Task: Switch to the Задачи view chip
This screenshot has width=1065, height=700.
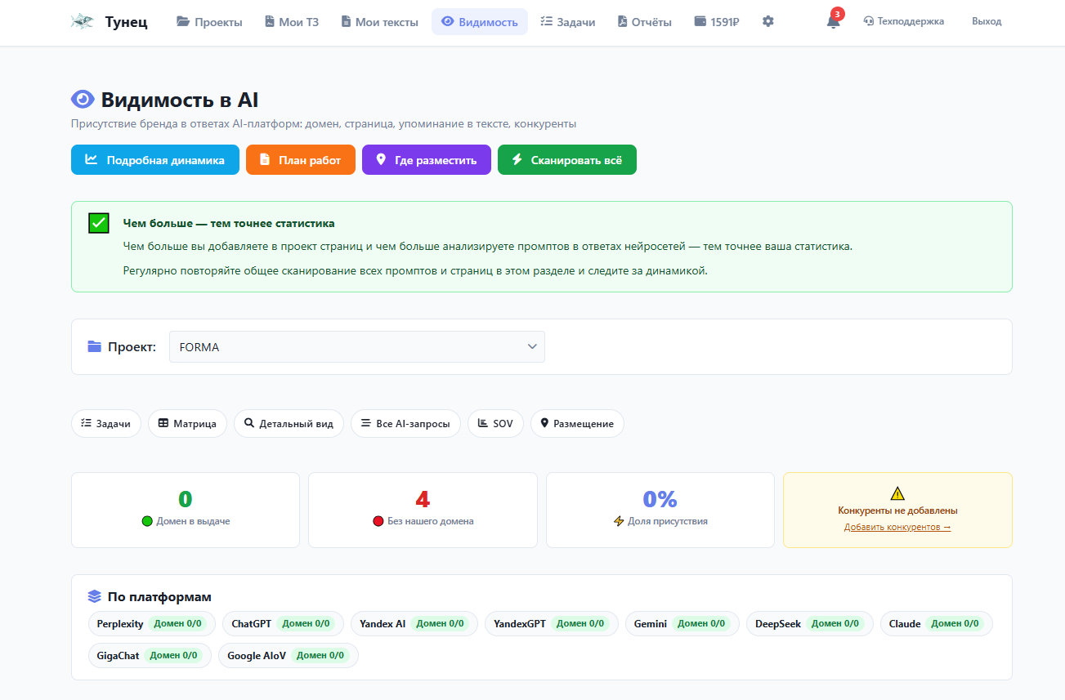Action: coord(106,424)
